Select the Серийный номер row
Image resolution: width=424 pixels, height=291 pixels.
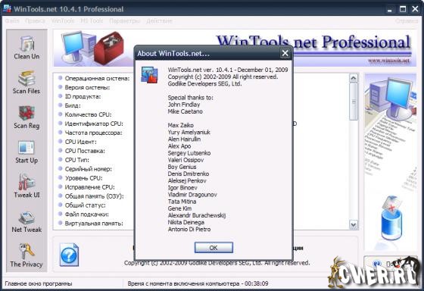(x=85, y=169)
